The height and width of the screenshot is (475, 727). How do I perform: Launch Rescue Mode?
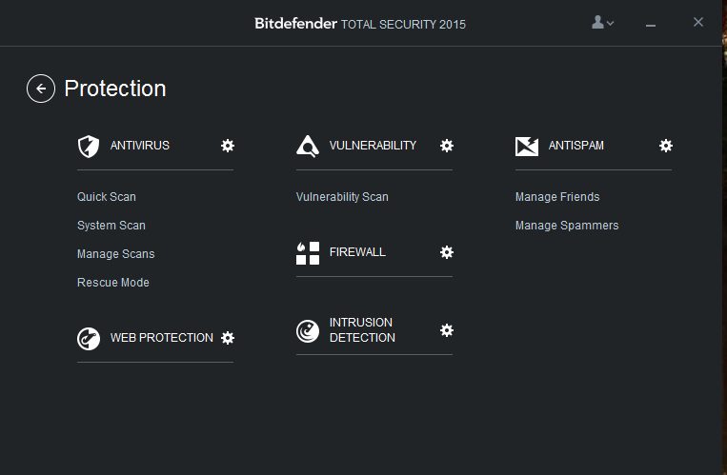coord(113,283)
